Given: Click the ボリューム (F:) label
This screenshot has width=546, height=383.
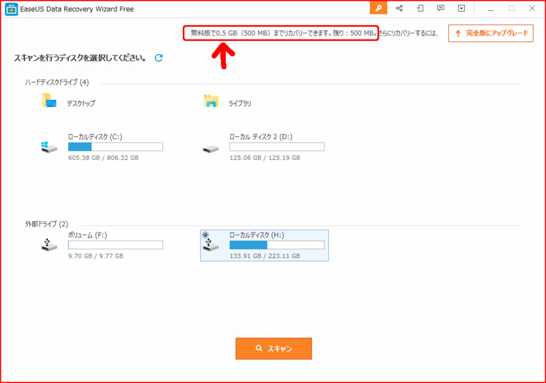Looking at the screenshot, I should tap(87, 235).
